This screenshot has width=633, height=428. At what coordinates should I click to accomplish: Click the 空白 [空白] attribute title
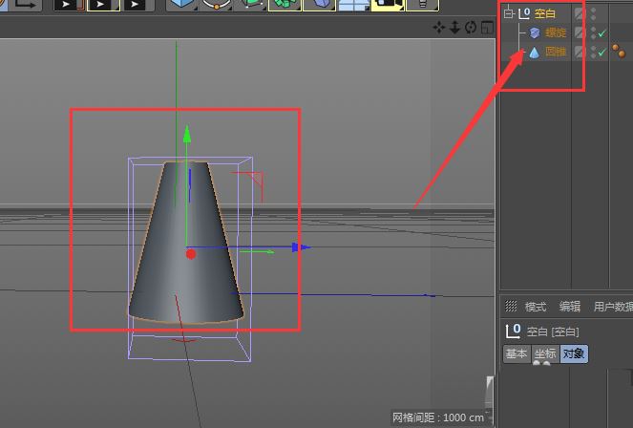[x=553, y=332]
